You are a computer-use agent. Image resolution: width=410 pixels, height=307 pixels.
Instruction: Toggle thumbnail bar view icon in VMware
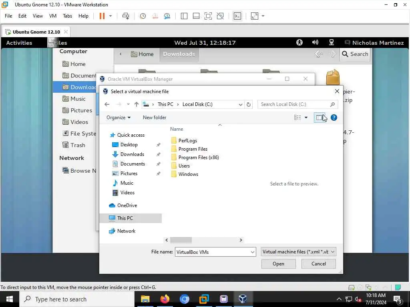[196, 16]
